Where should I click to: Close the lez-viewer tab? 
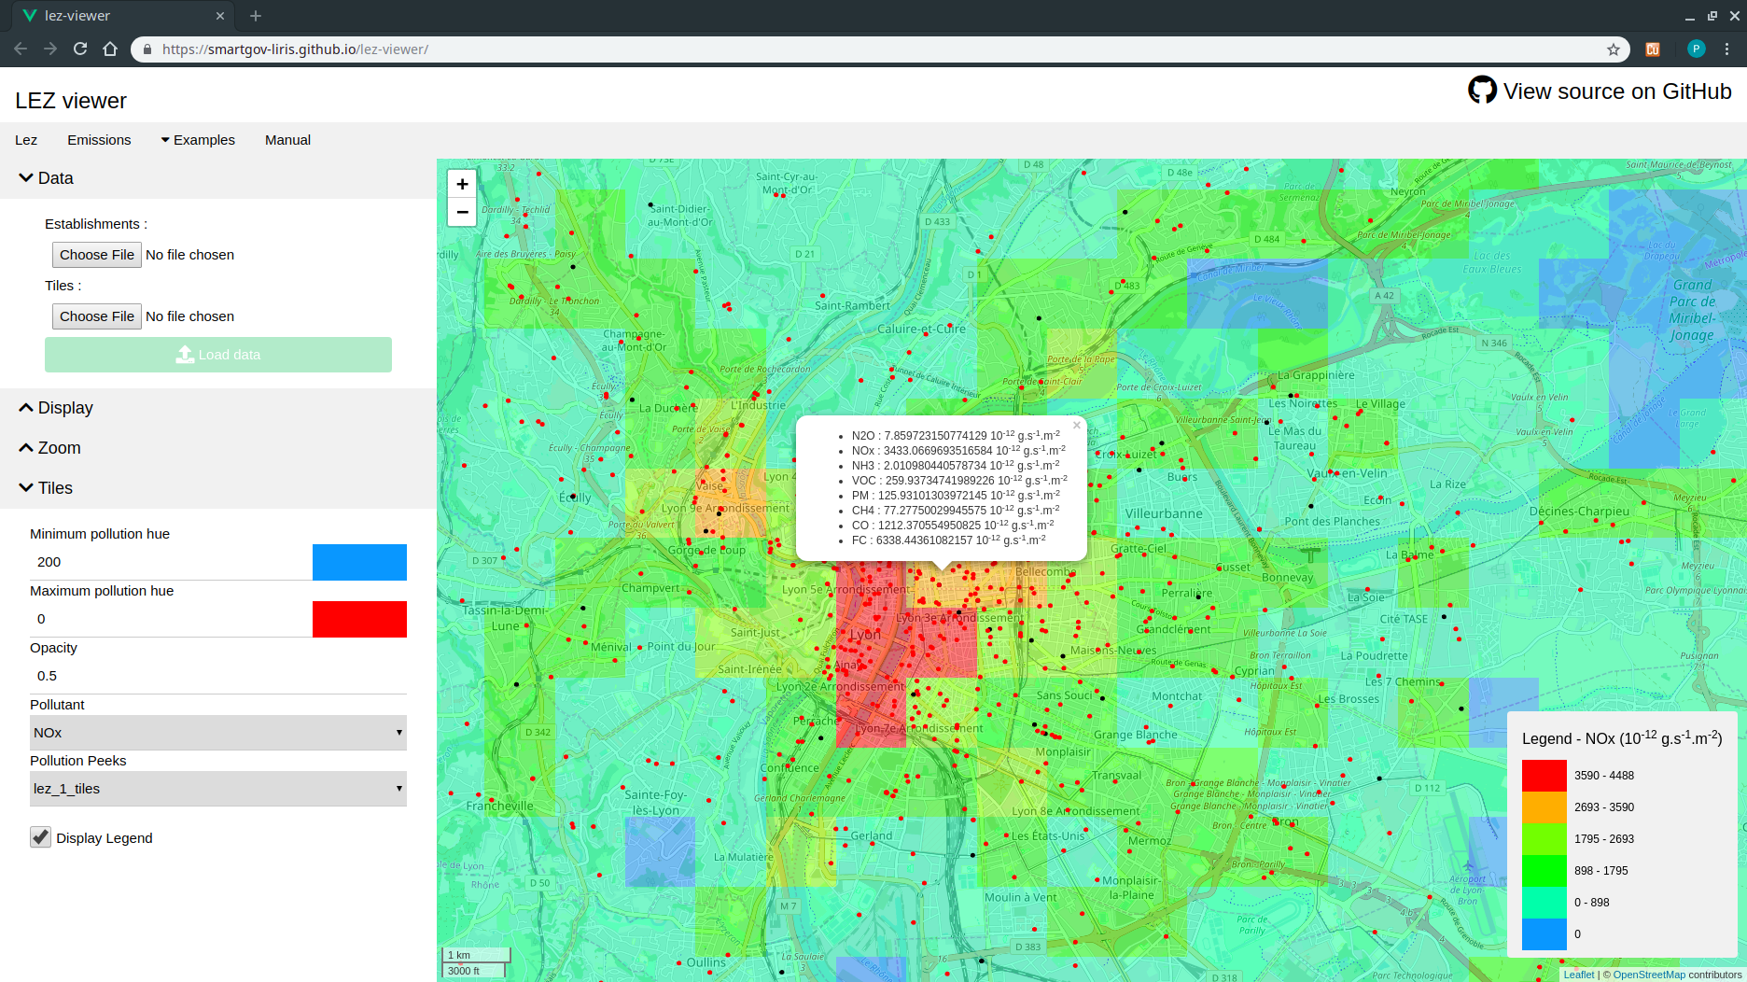pyautogui.click(x=220, y=16)
